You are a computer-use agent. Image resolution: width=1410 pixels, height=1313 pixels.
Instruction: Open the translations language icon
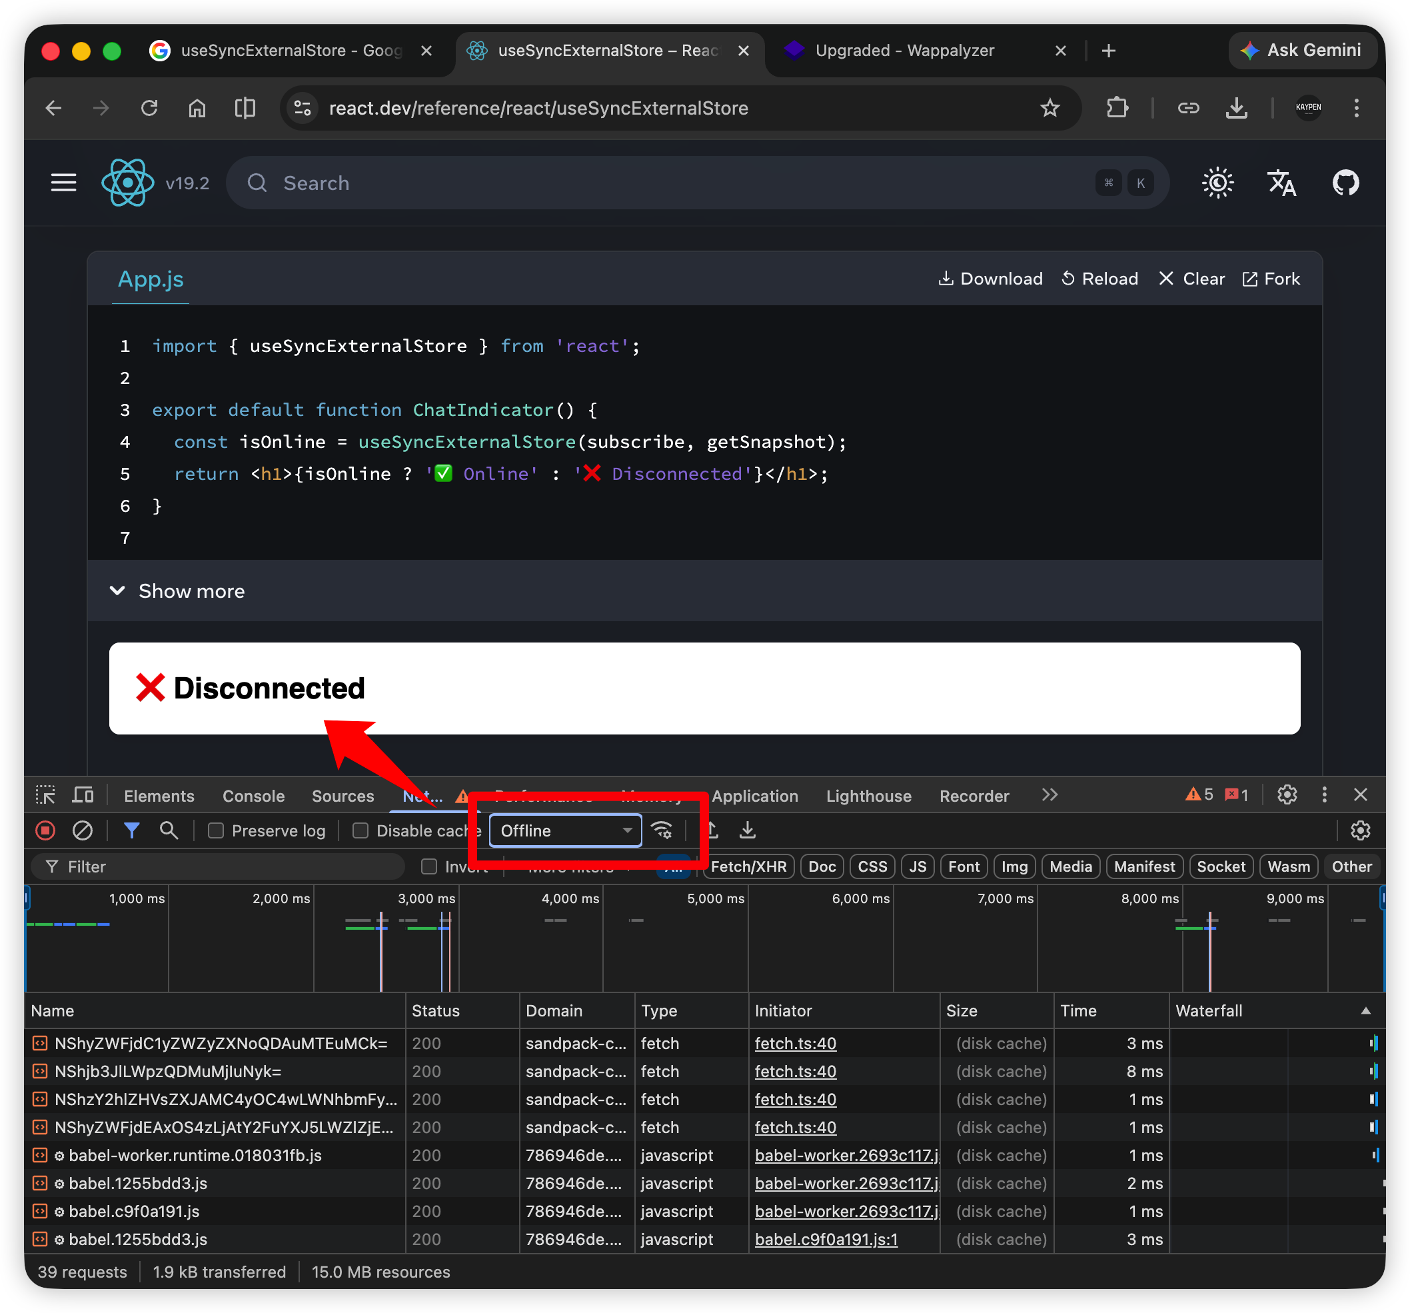tap(1281, 183)
